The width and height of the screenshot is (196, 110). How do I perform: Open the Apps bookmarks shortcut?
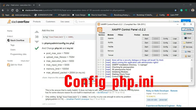[x=6, y=15]
